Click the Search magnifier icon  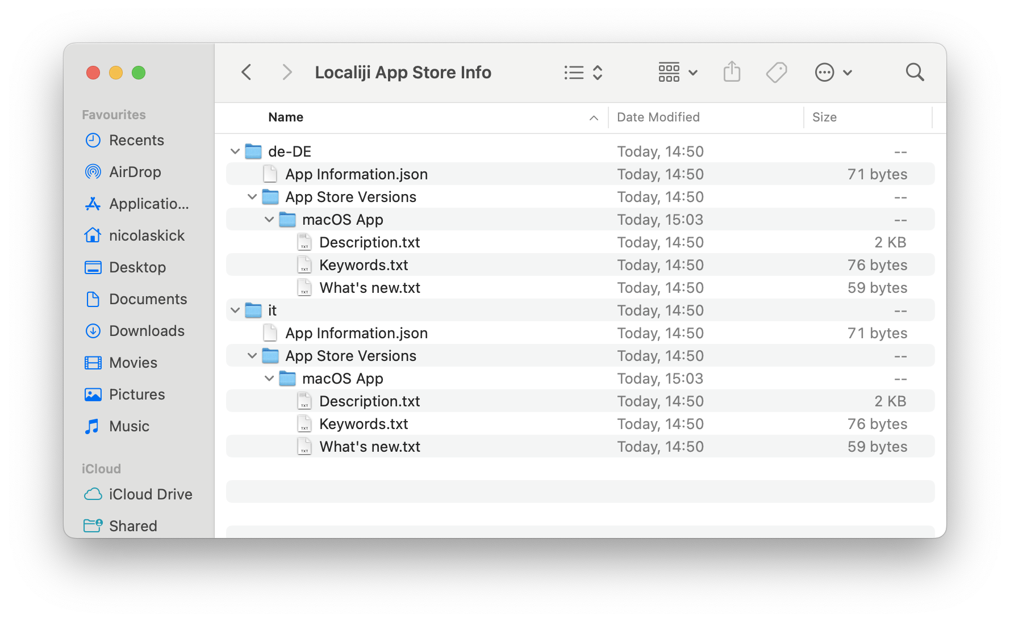[x=915, y=72]
